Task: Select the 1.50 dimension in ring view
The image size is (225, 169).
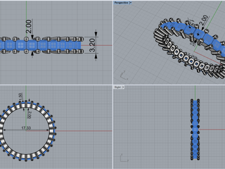Action: pyautogui.click(x=20, y=97)
